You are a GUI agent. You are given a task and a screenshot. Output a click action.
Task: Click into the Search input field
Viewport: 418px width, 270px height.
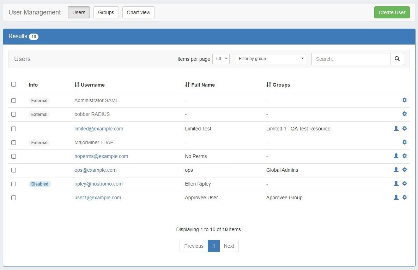point(351,59)
